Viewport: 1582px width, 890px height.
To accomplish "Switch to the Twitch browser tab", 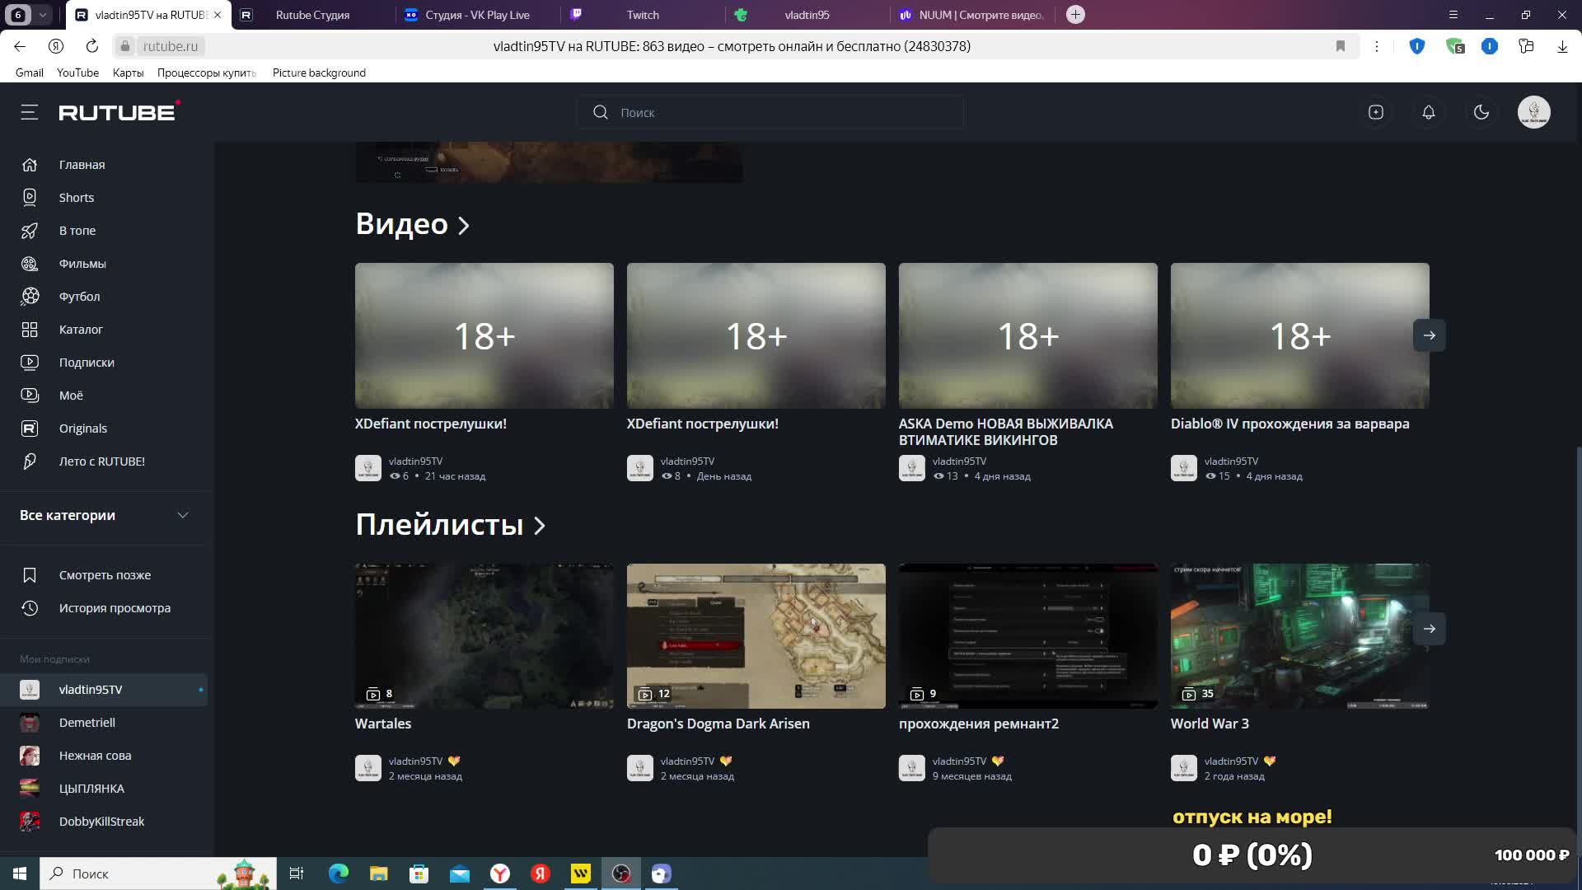I will point(642,15).
